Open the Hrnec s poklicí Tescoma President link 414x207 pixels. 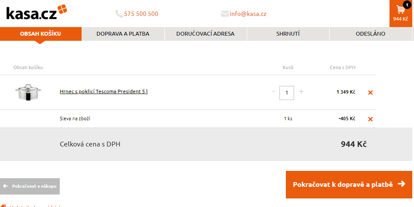coord(104,91)
